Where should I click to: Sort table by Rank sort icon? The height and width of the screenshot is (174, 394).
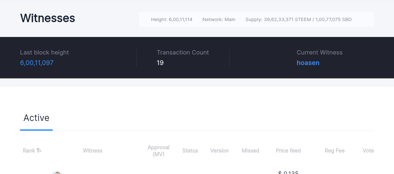(39, 150)
